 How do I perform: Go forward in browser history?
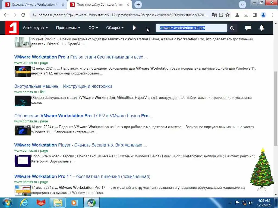pos(15,15)
